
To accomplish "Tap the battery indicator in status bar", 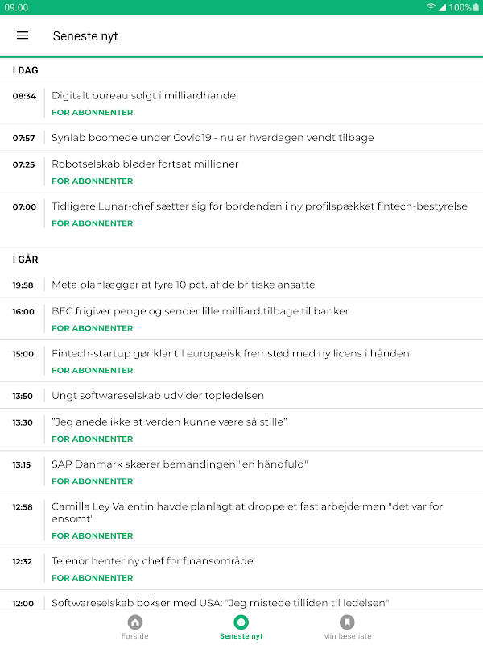I will [476, 7].
